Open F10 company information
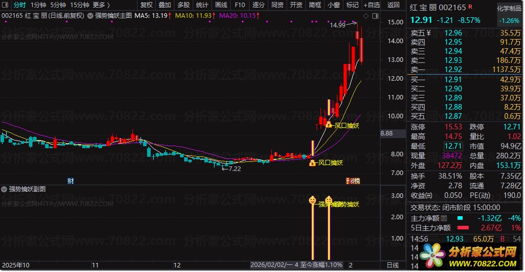 pos(240,5)
